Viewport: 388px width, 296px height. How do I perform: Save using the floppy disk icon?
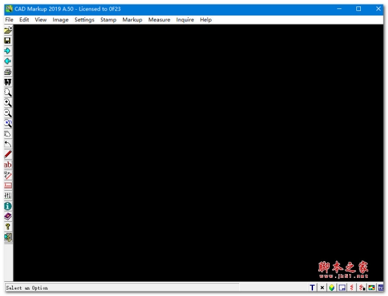[x=8, y=41]
